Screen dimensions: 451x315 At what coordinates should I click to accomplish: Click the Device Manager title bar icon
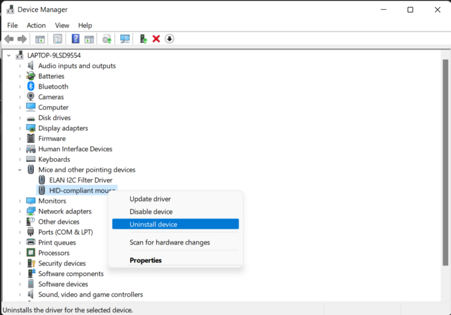click(x=10, y=10)
